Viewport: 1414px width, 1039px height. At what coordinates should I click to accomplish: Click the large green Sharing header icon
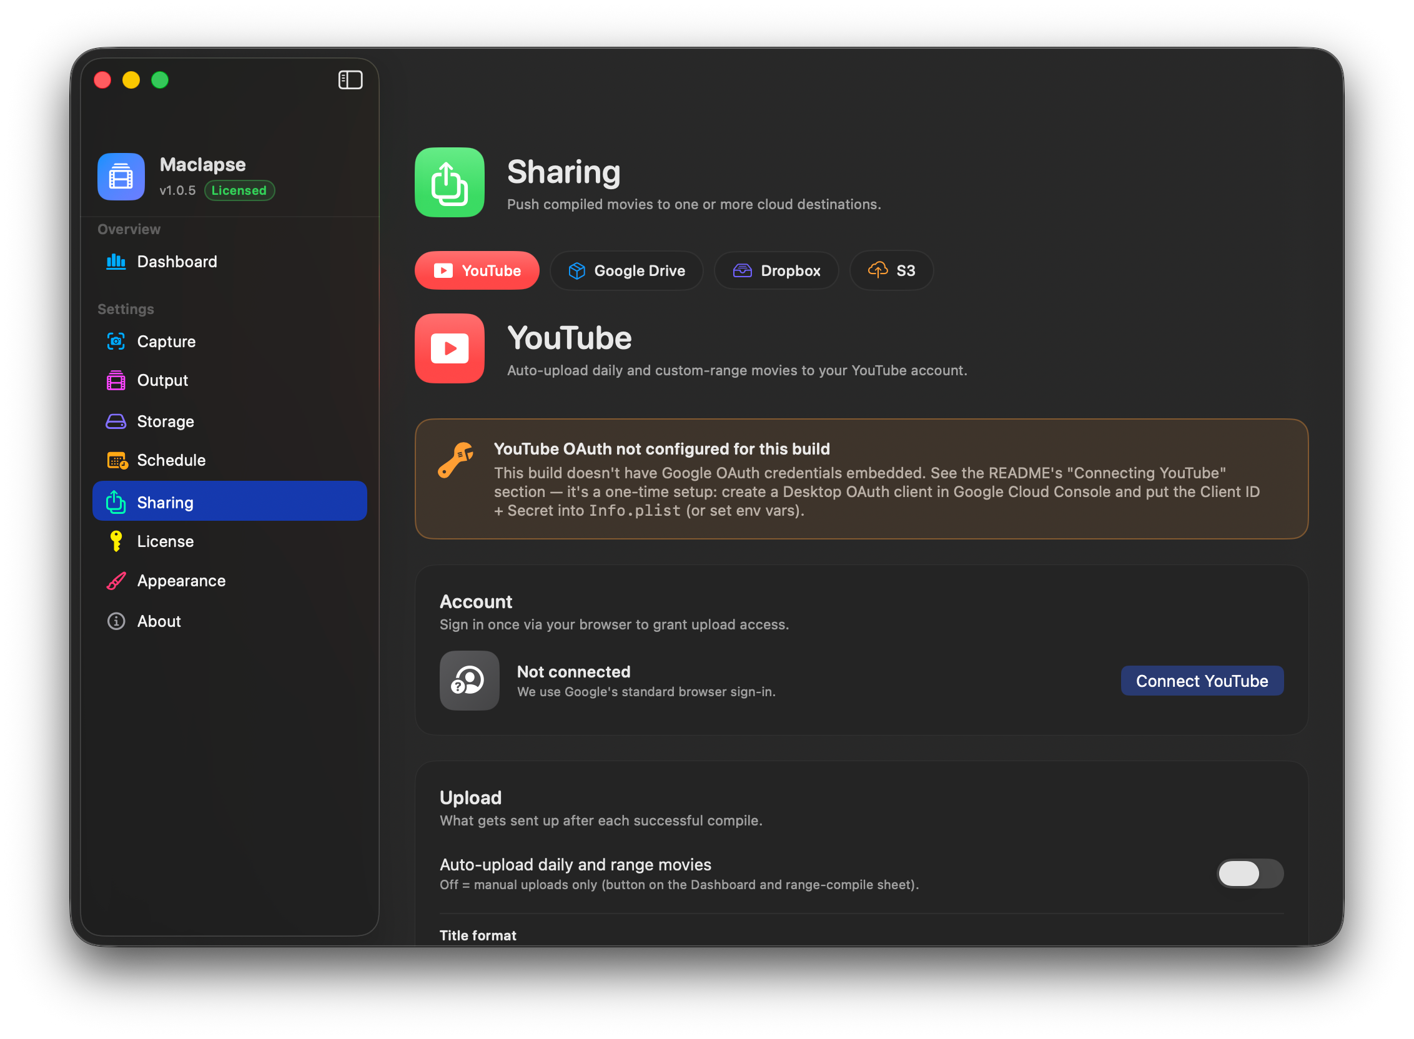(x=450, y=182)
